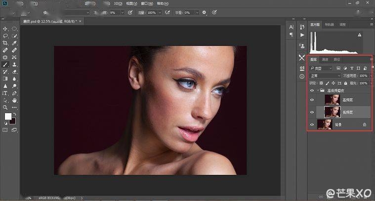Switch to the 直方图 histogram tab
The height and width of the screenshot is (201, 375).
pyautogui.click(x=315, y=25)
